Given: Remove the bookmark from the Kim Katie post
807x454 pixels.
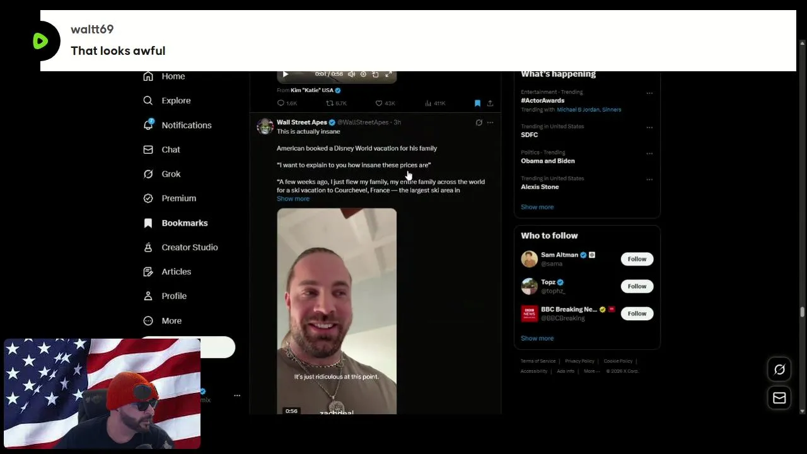Looking at the screenshot, I should pos(477,103).
